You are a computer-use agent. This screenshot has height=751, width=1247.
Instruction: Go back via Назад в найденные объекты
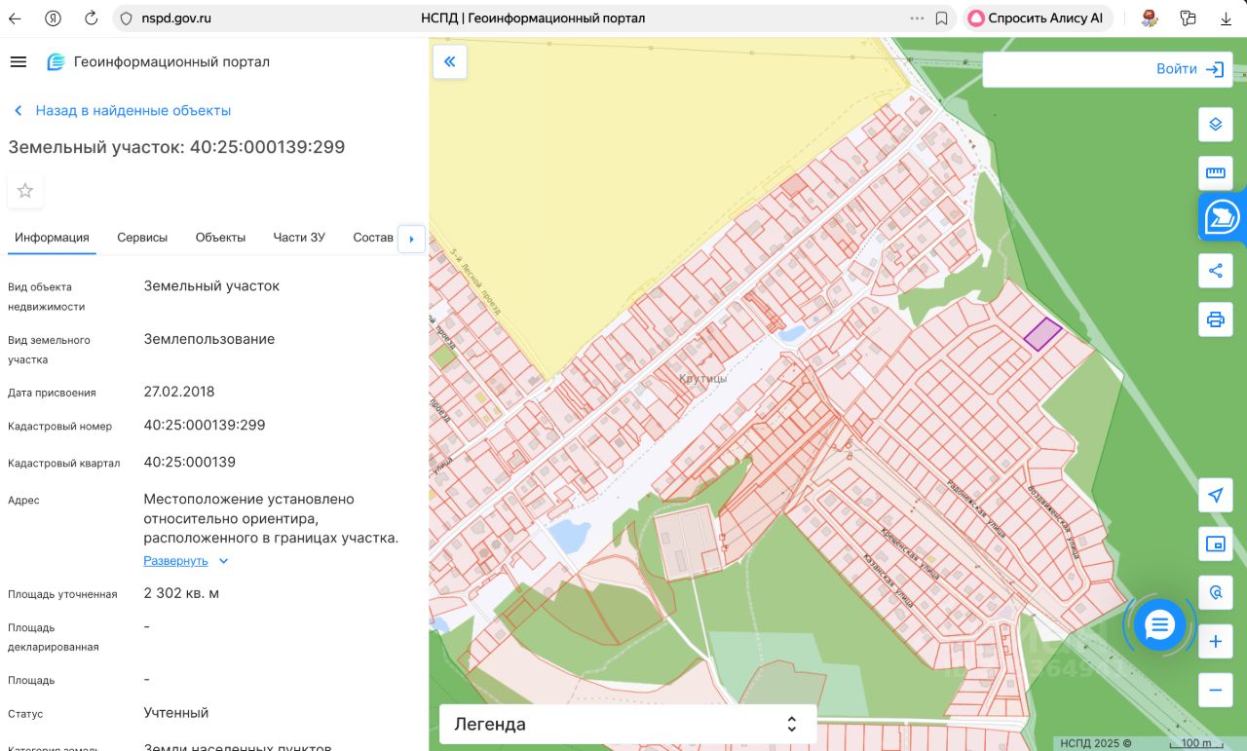click(x=132, y=111)
